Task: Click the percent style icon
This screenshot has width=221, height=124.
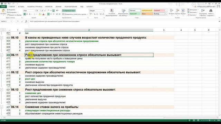Action: (95, 14)
